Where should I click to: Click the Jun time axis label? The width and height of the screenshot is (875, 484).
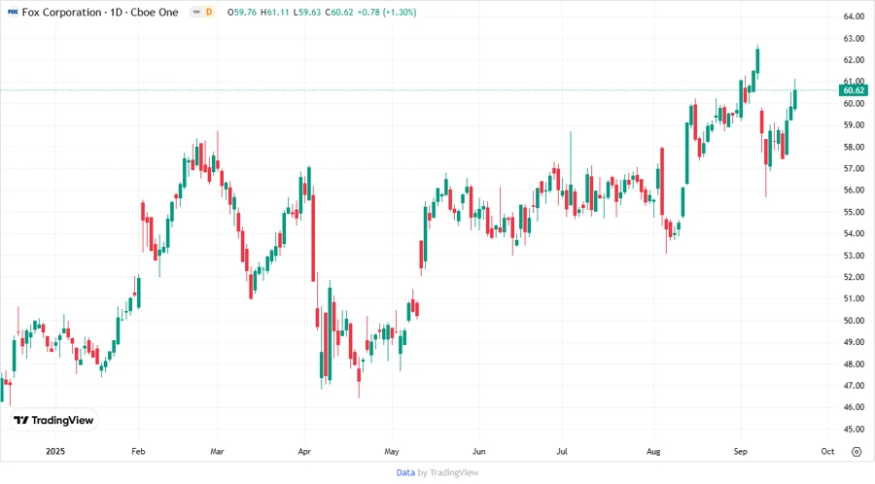[478, 451]
